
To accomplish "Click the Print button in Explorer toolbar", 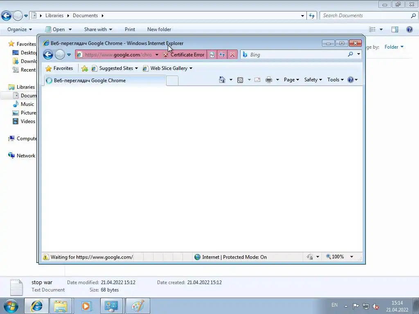I will click(x=130, y=29).
